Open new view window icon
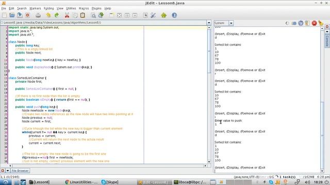 click(111, 15)
